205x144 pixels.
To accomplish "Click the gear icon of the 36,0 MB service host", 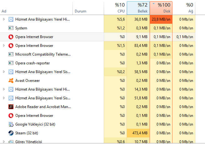I will coord(11,19).
